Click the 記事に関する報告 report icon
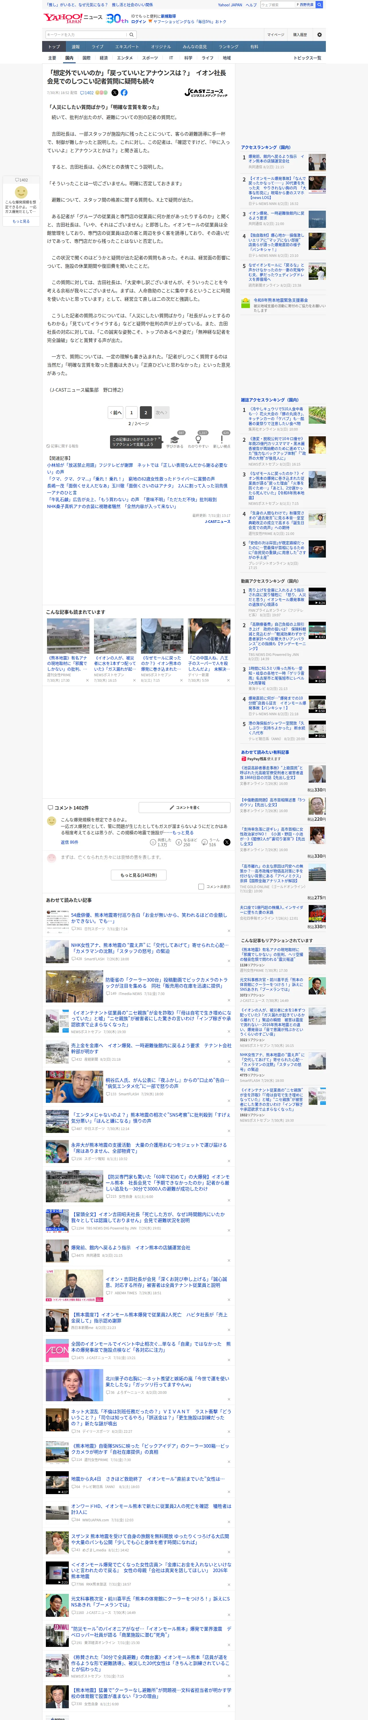 pos(62,446)
